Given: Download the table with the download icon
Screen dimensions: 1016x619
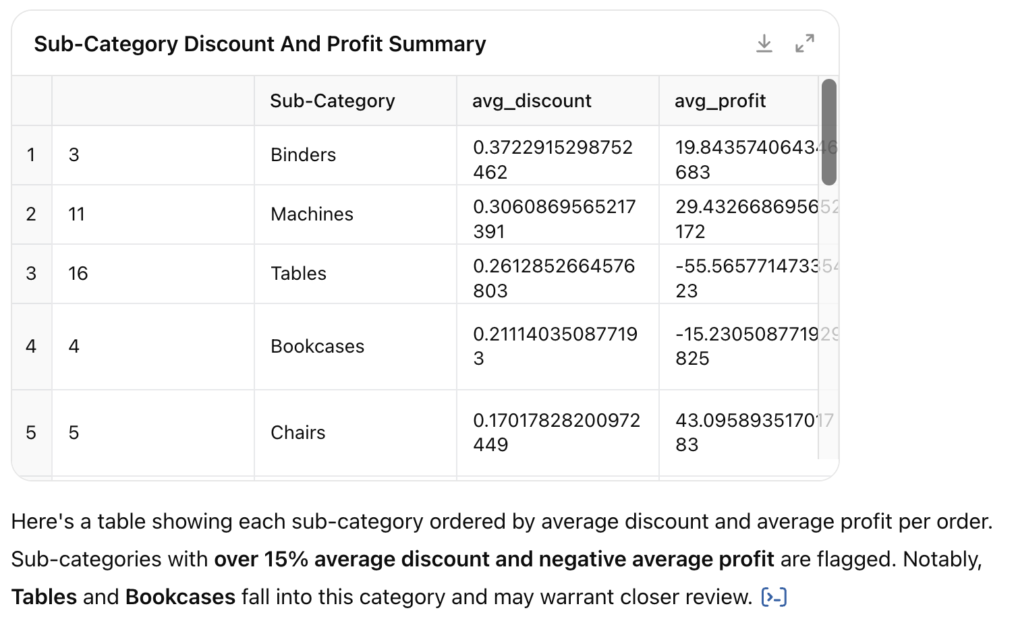Looking at the screenshot, I should [x=764, y=44].
